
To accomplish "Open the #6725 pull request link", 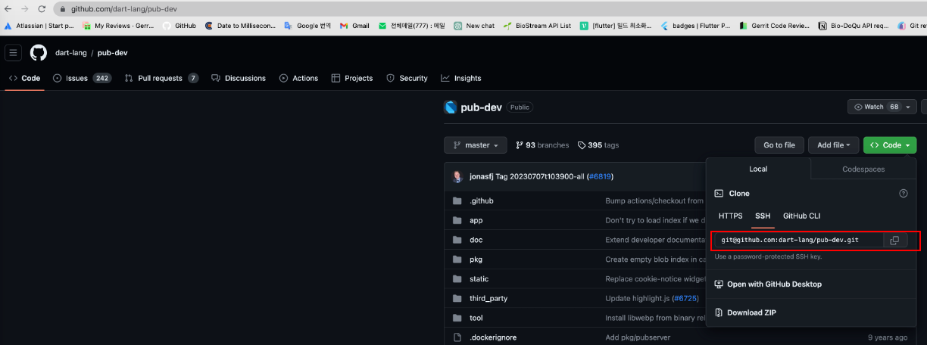I will [685, 298].
